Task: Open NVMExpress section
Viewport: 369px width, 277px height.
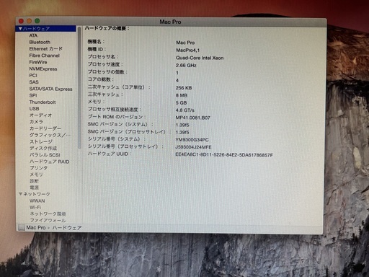Action: (x=43, y=69)
